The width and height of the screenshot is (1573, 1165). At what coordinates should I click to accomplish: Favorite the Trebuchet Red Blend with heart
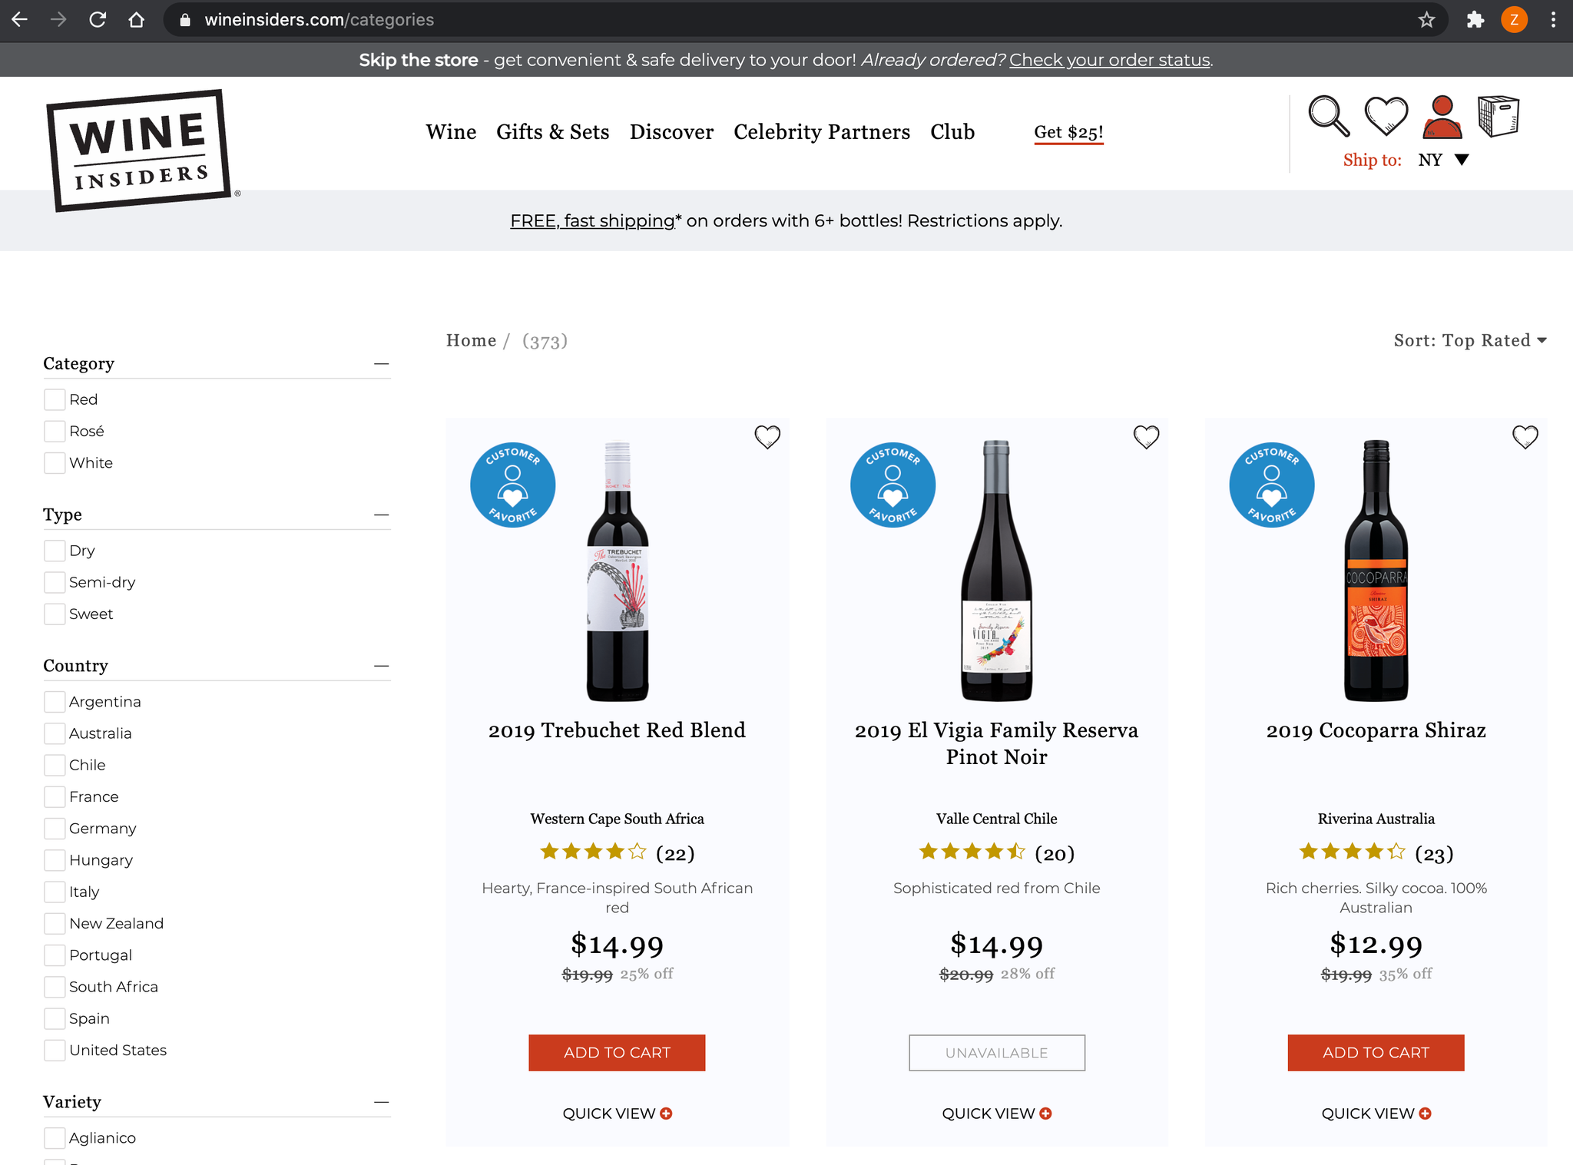tap(767, 437)
